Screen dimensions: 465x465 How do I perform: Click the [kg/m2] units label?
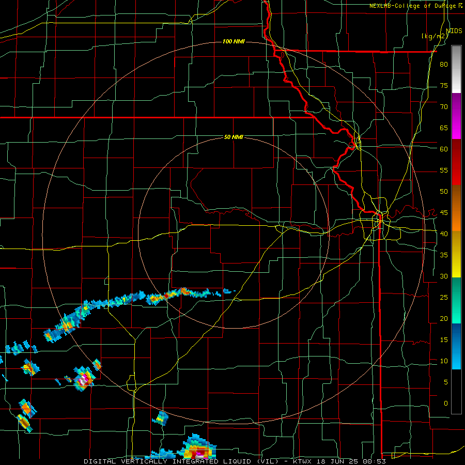[435, 36]
